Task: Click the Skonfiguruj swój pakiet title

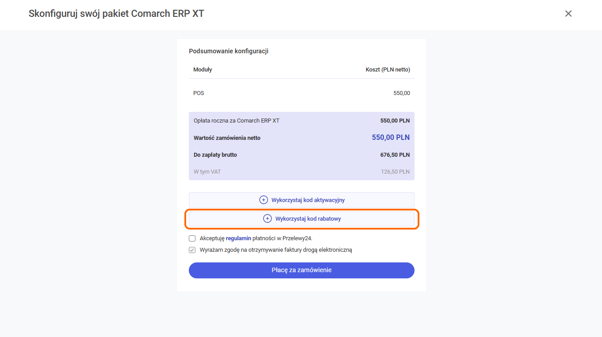Action: click(x=116, y=14)
